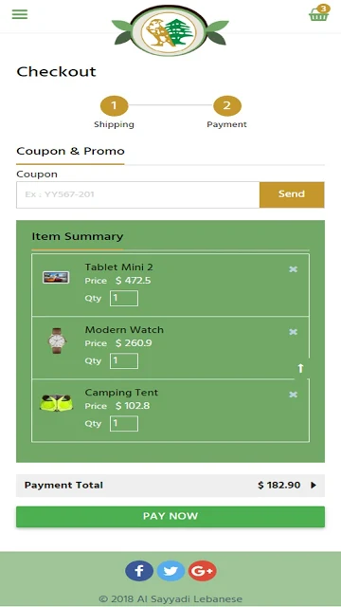
Task: Click Camping Tent quantity box
Action: (124, 424)
